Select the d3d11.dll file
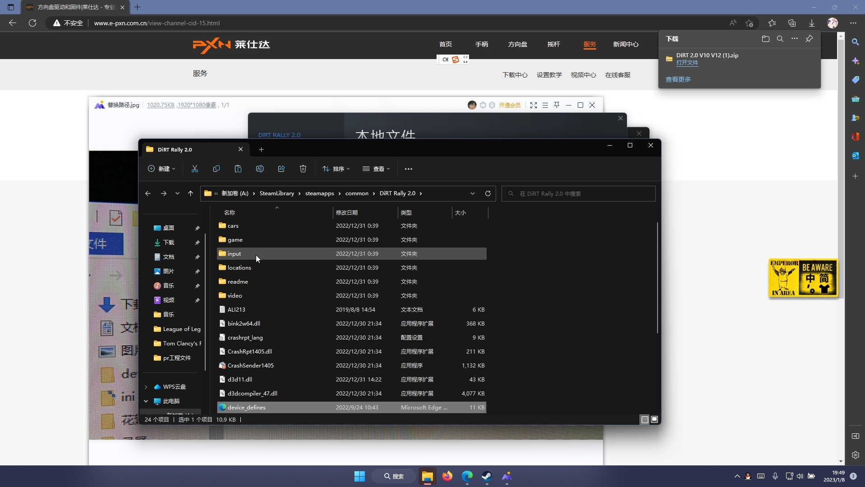865x487 pixels. [352, 380]
